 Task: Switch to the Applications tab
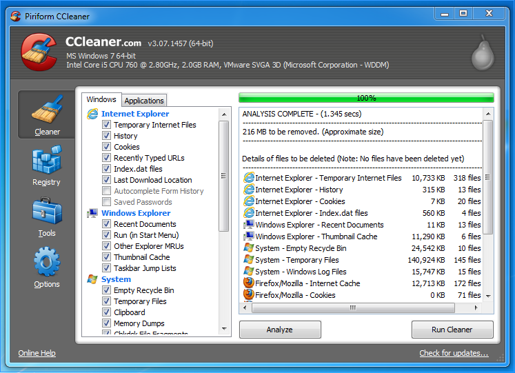[144, 101]
